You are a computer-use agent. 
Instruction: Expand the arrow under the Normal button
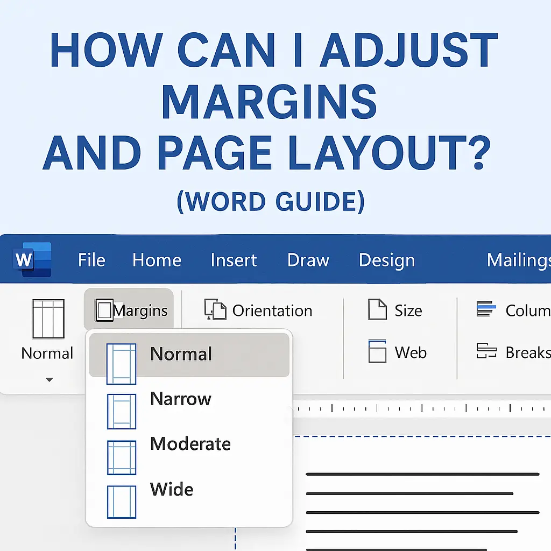pos(48,379)
